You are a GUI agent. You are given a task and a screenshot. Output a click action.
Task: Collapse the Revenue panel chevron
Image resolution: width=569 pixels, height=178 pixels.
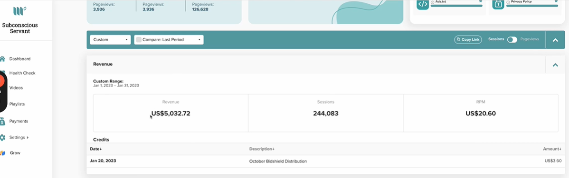555,65
